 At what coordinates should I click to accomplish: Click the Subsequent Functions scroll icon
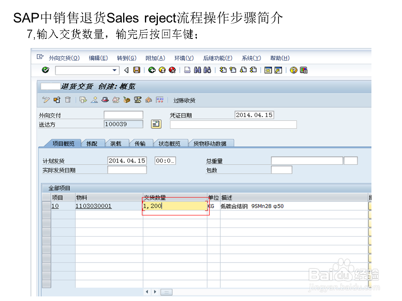coord(138,100)
